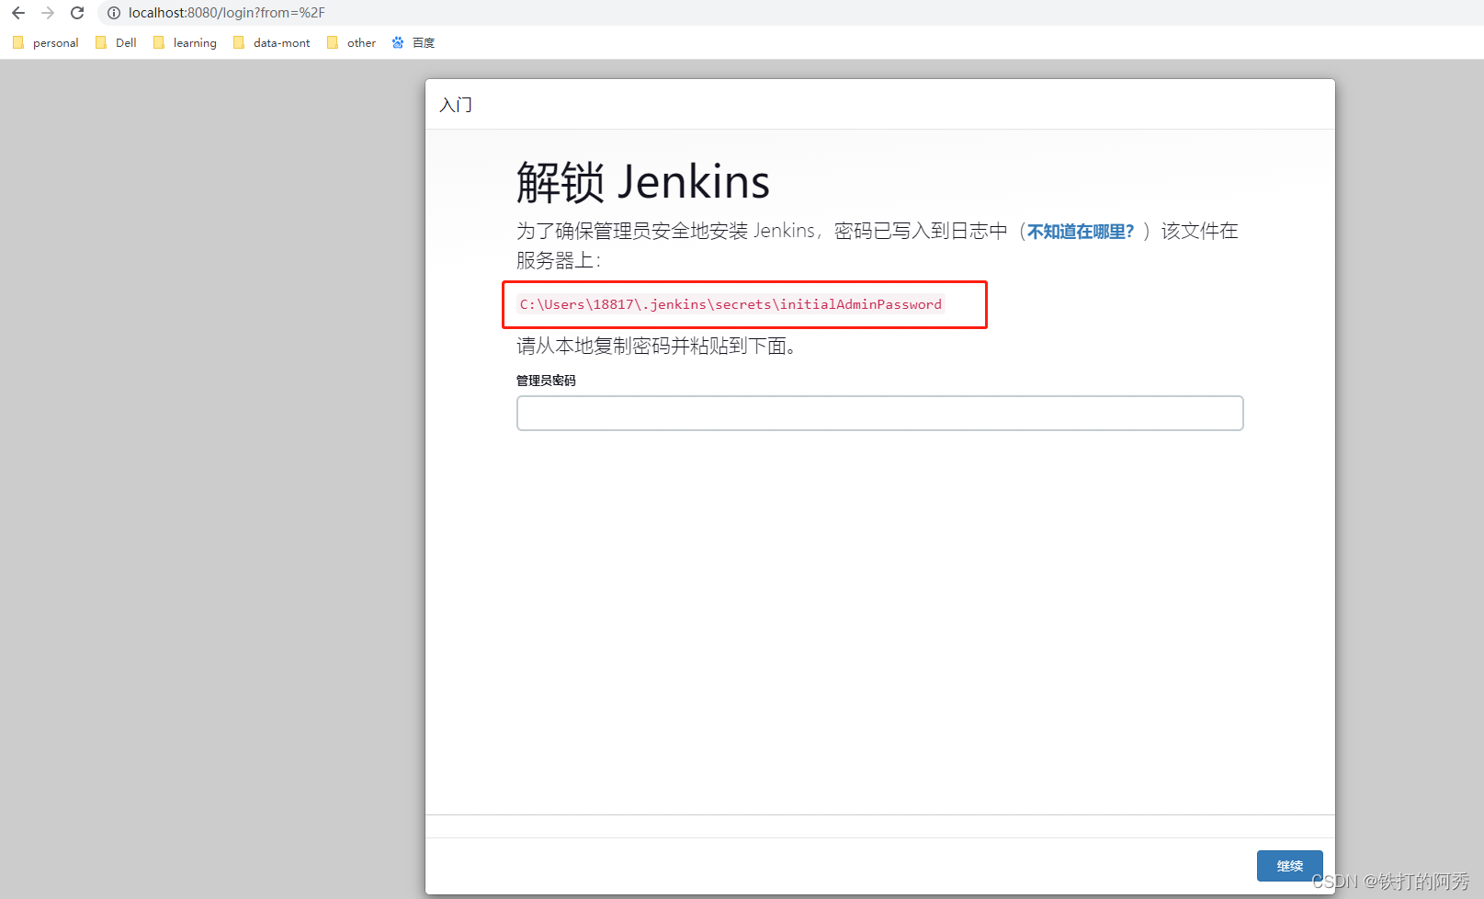Open the Dell bookmarks folder
Viewport: 1484px width, 899px height.
(117, 42)
